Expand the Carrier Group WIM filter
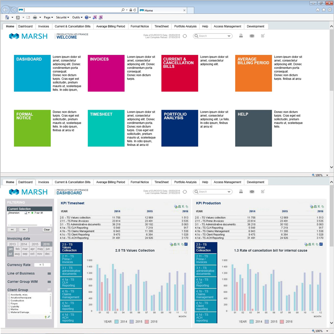 coord(49,282)
